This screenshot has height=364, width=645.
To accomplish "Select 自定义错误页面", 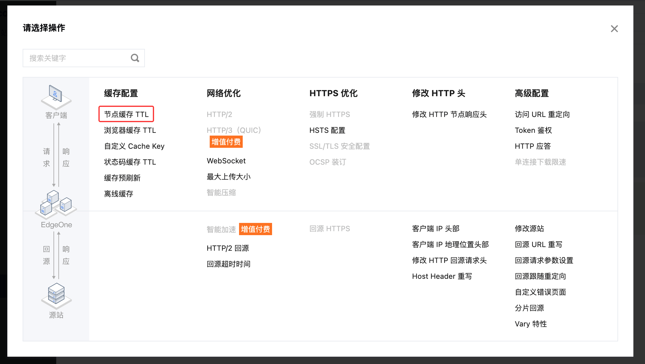I will pos(540,292).
